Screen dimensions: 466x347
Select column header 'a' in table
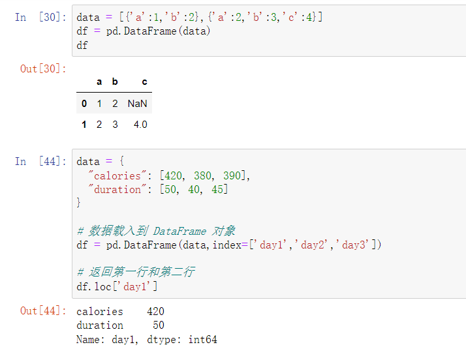tap(99, 82)
